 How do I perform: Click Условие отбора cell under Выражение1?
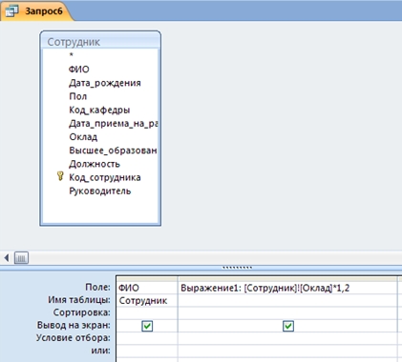pyautogui.click(x=287, y=338)
